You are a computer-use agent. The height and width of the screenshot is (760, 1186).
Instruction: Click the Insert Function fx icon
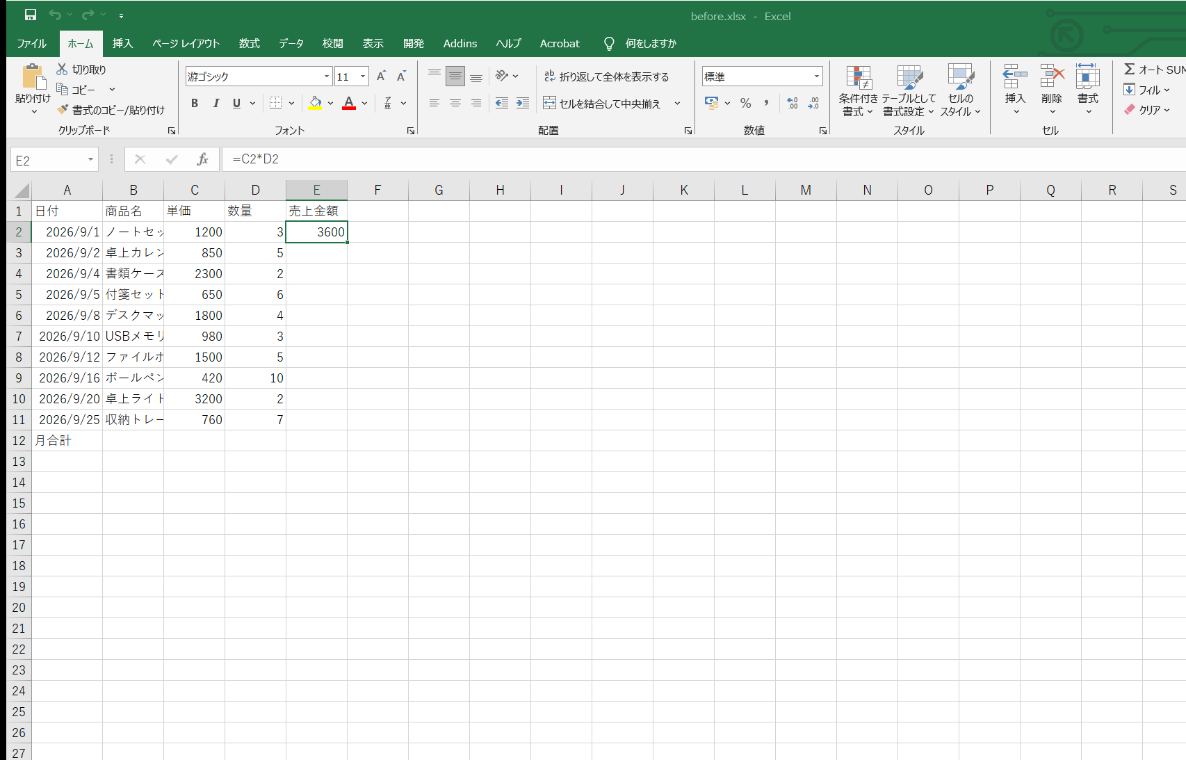(202, 159)
